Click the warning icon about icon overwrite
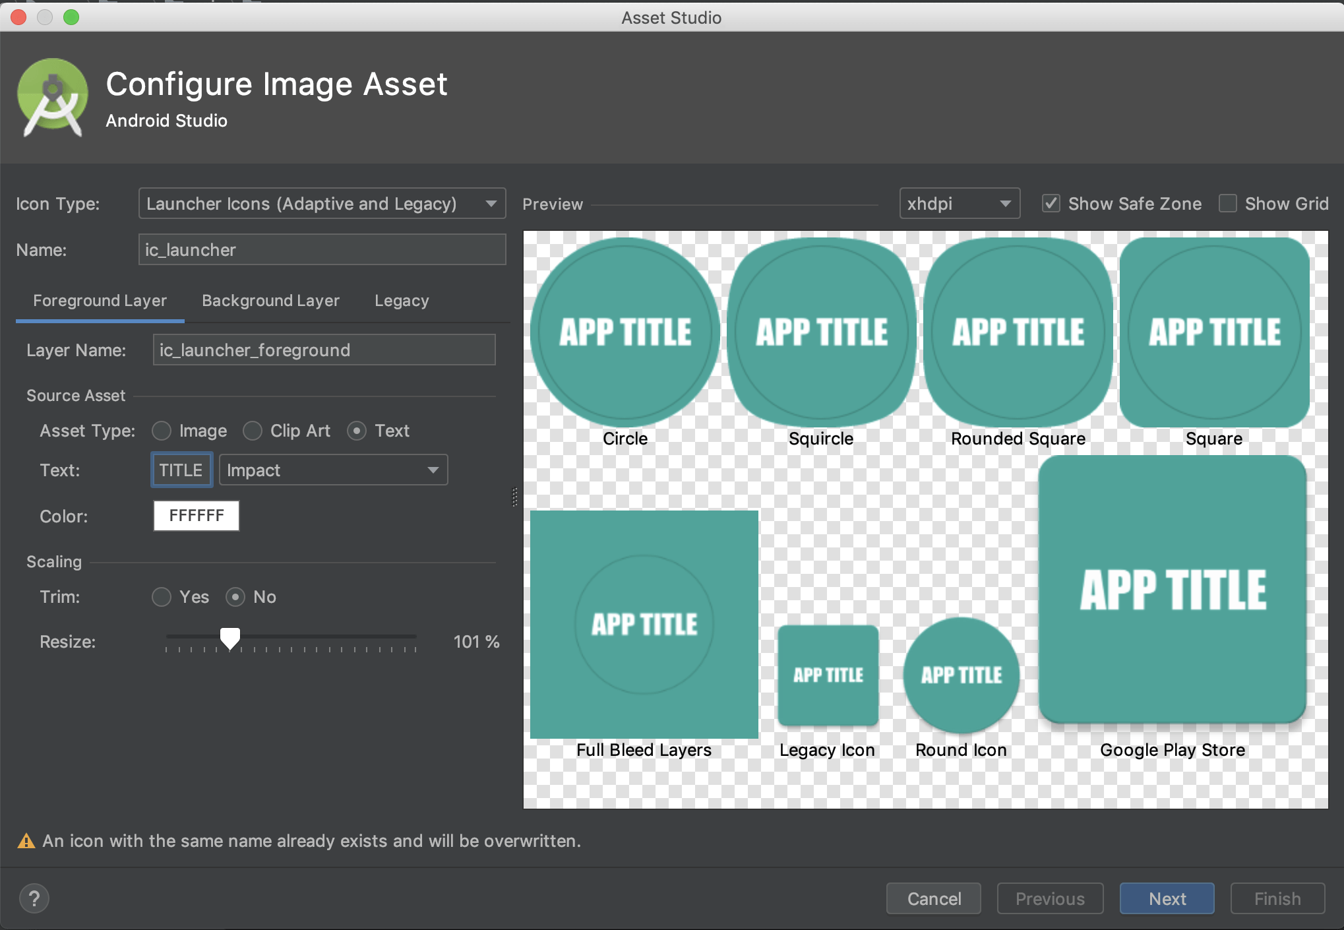Screen dimensions: 1344x930 pyautogui.click(x=26, y=840)
